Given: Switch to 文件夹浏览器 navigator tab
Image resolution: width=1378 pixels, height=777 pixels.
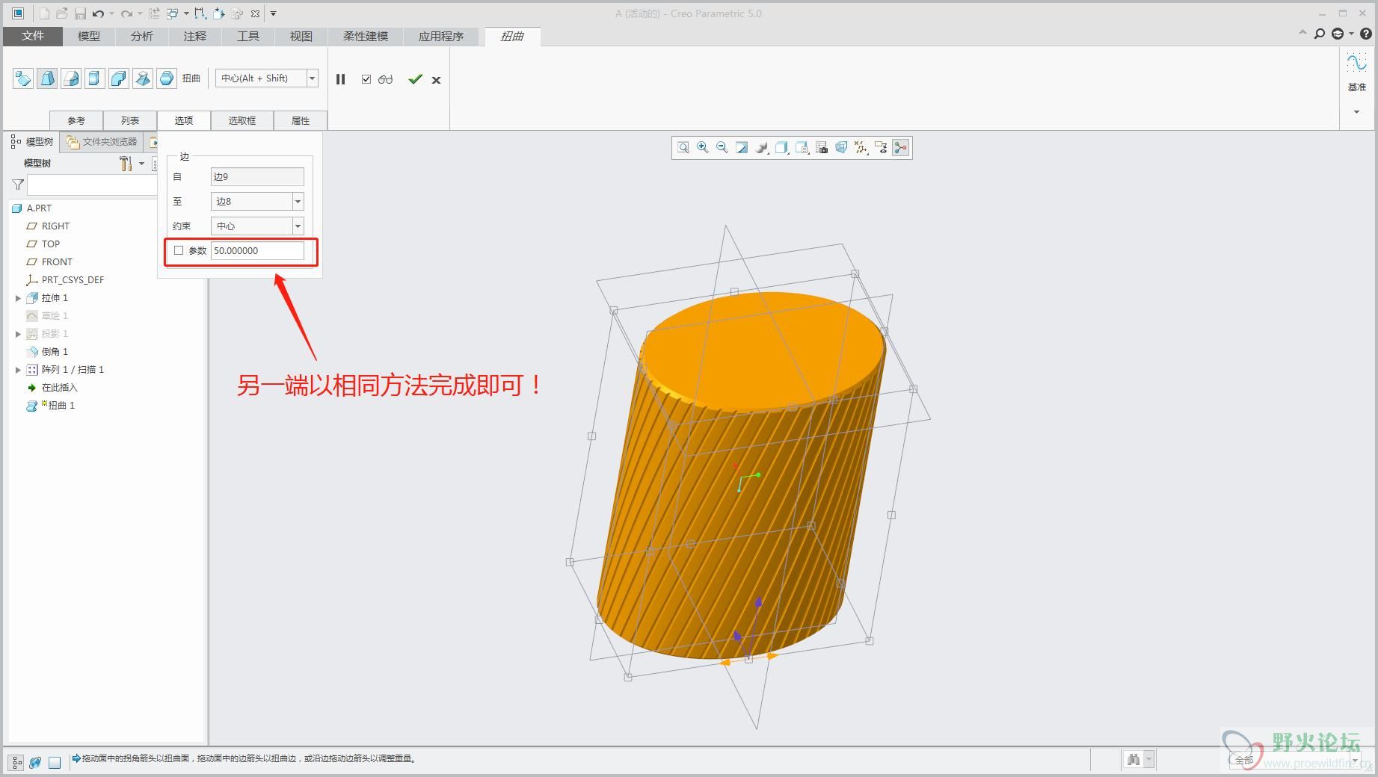Looking at the screenshot, I should pos(102,142).
